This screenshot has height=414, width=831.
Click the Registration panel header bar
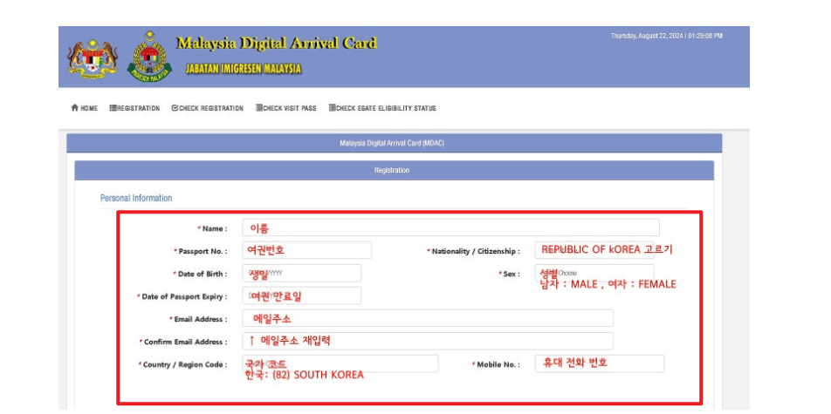pos(394,171)
